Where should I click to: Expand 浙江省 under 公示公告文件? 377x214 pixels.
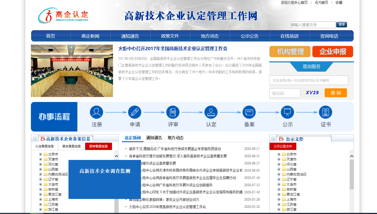coord(278,209)
